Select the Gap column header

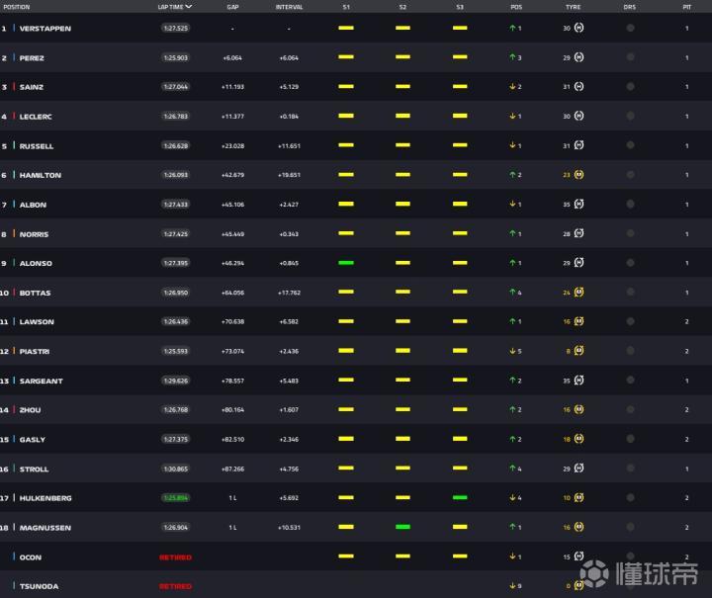pos(232,7)
